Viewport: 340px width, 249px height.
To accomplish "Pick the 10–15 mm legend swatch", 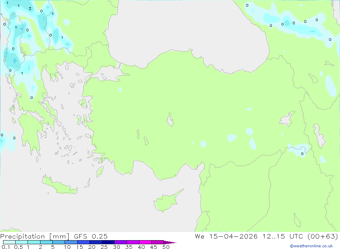I will click(x=71, y=242).
